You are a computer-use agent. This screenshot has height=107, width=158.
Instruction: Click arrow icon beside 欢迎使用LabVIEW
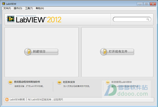[108, 82]
